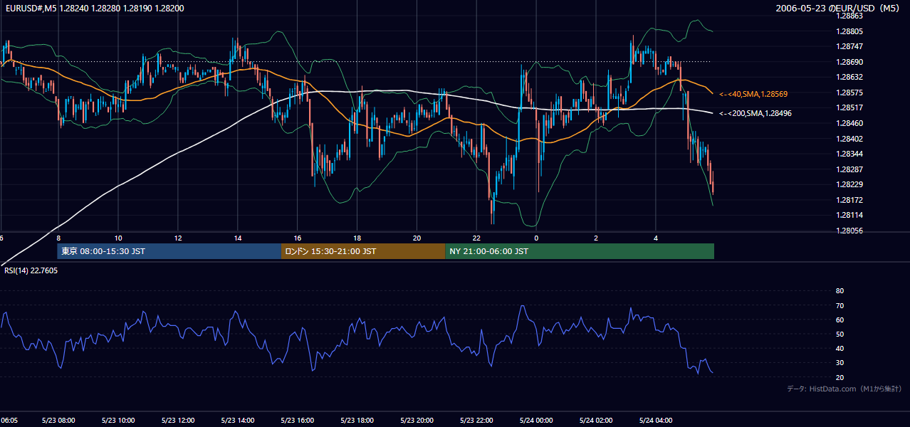
Task: Click midnight hour label 0 under the price chart
Action: [536, 238]
